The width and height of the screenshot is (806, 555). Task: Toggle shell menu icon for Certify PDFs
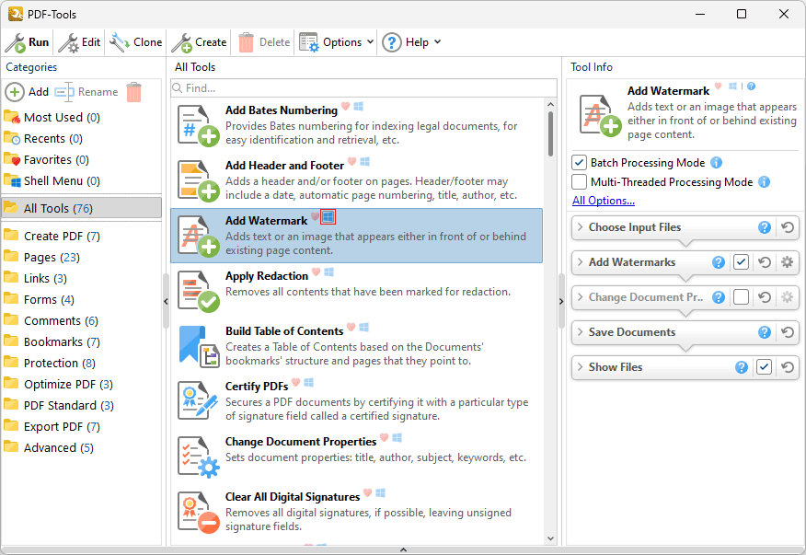[309, 382]
